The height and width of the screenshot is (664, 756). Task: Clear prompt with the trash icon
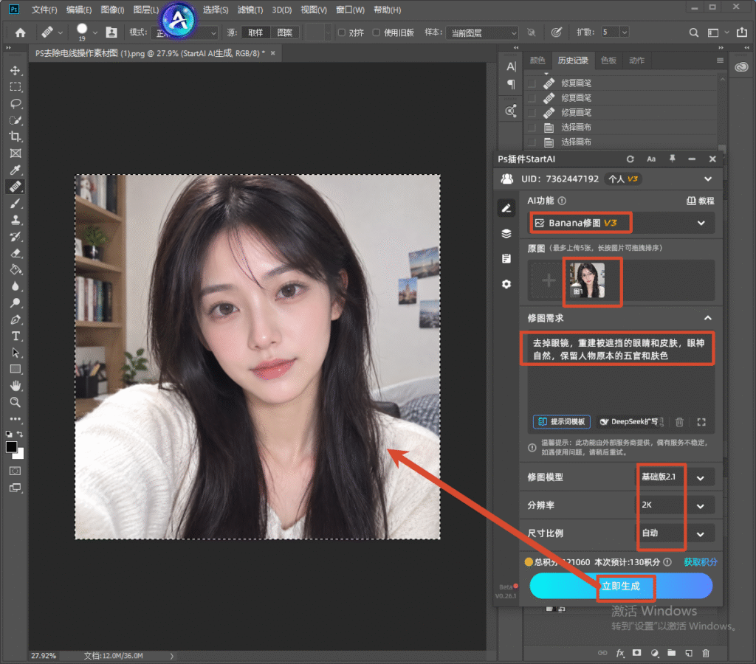pos(679,422)
